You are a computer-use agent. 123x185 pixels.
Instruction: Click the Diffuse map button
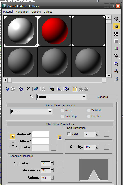pyautogui.click(x=54, y=142)
